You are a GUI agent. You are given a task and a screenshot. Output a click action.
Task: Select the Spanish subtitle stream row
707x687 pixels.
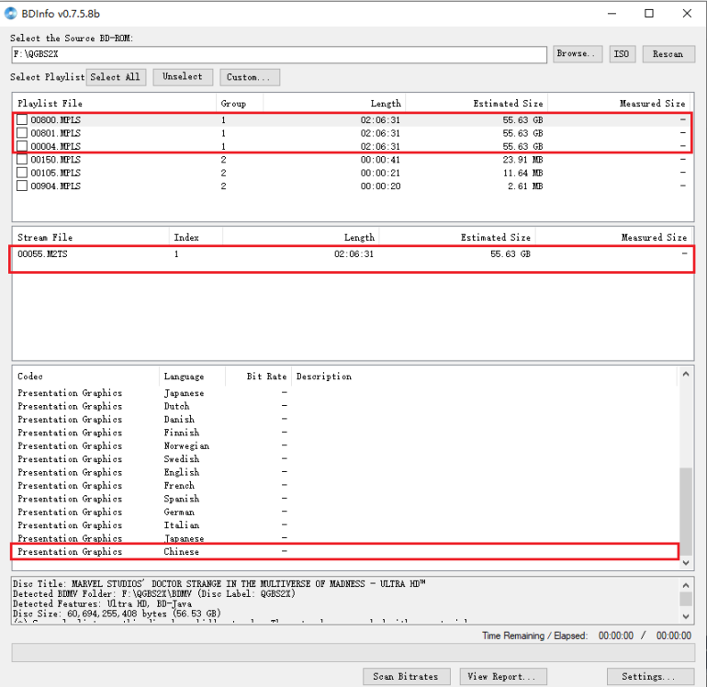(x=345, y=499)
